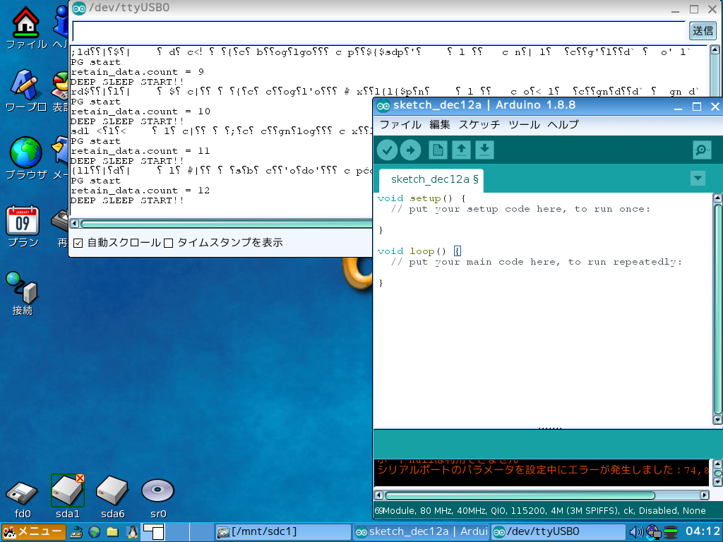Click the taskbar penguin terminal icon
The height and width of the screenshot is (542, 723).
[132, 532]
